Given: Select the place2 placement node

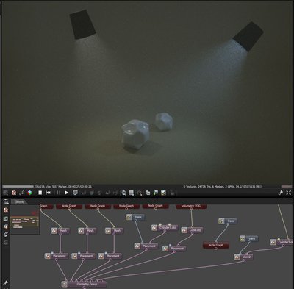Looking at the screenshot, I should pyautogui.click(x=243, y=257).
